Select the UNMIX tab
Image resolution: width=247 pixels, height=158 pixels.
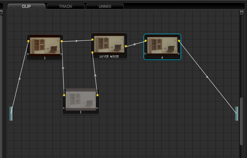[105, 6]
